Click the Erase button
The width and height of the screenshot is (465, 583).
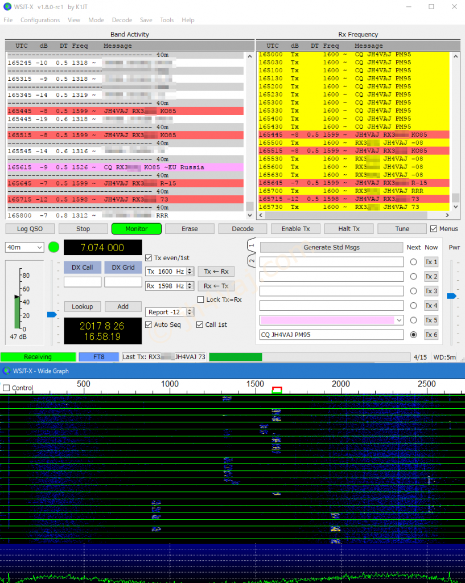click(190, 229)
